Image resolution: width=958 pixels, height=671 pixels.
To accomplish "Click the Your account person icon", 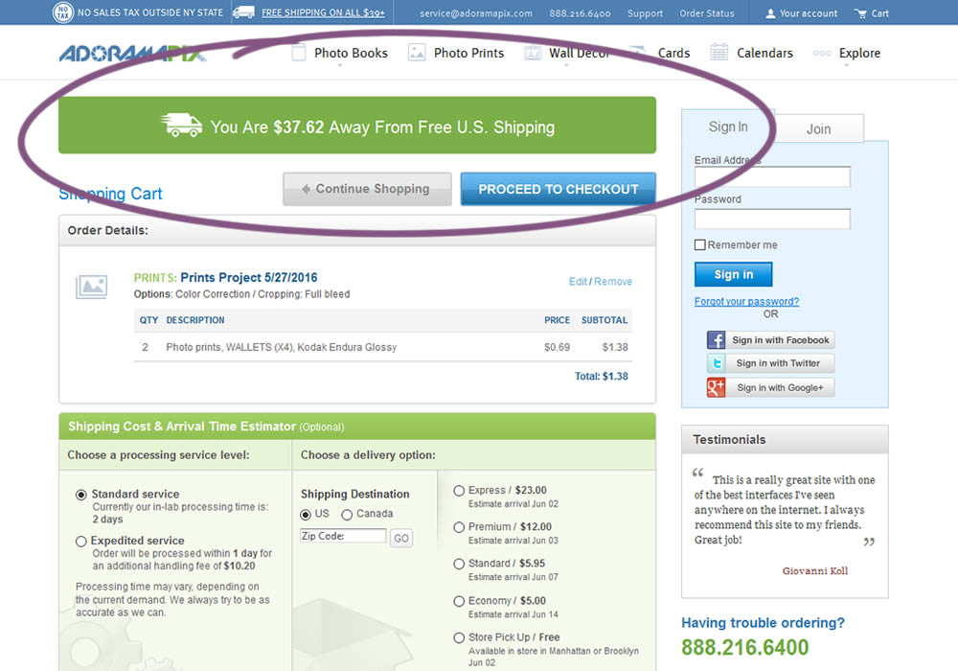I will [x=770, y=13].
